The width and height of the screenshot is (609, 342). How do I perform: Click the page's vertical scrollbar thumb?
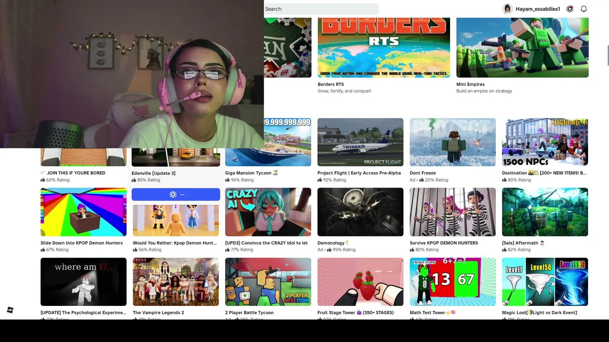click(608, 56)
